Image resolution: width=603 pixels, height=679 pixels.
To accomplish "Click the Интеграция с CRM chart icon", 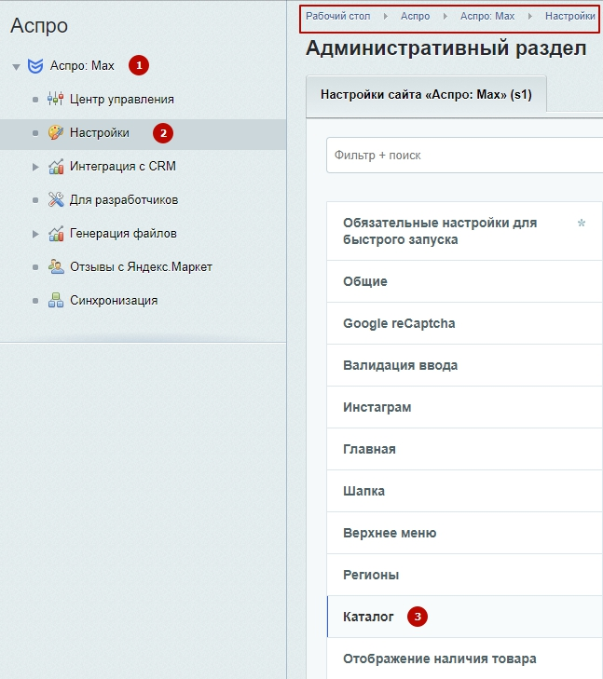I will click(56, 167).
